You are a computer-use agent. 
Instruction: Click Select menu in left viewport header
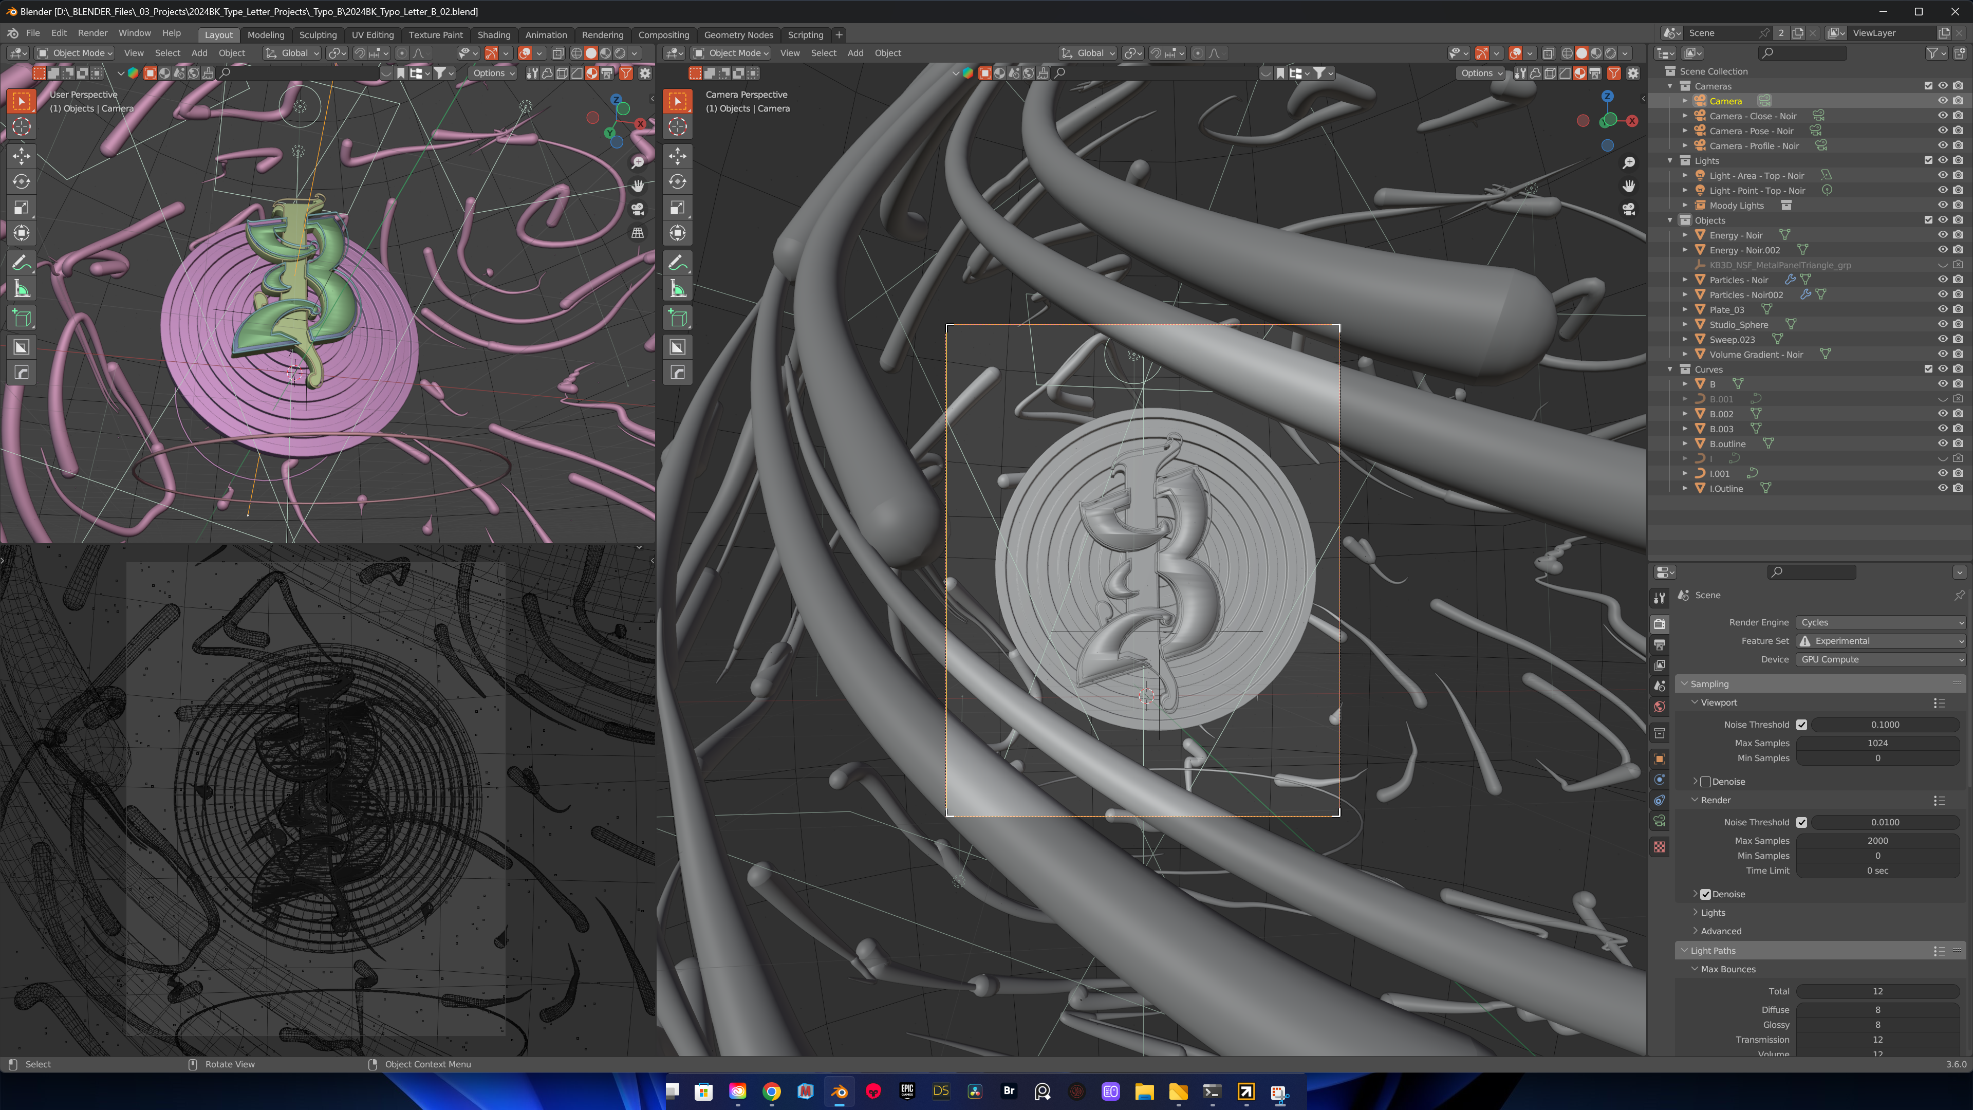pyautogui.click(x=167, y=53)
